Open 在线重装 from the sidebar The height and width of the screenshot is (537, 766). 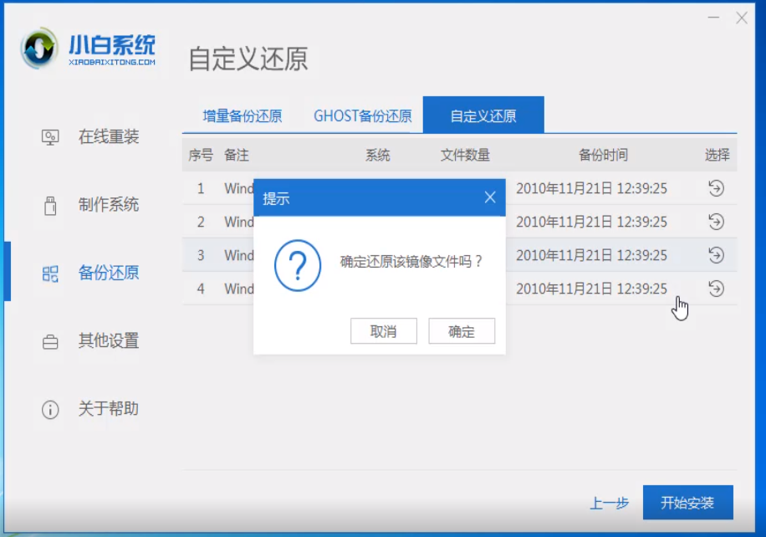coord(92,137)
